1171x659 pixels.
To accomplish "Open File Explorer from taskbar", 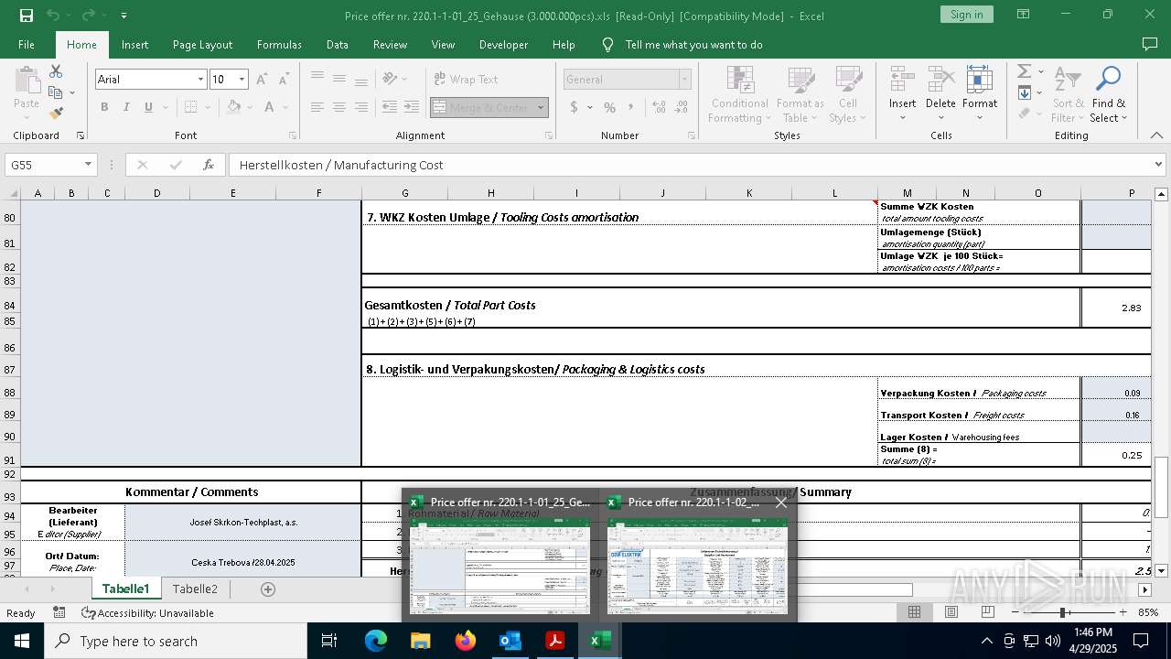I will point(421,641).
